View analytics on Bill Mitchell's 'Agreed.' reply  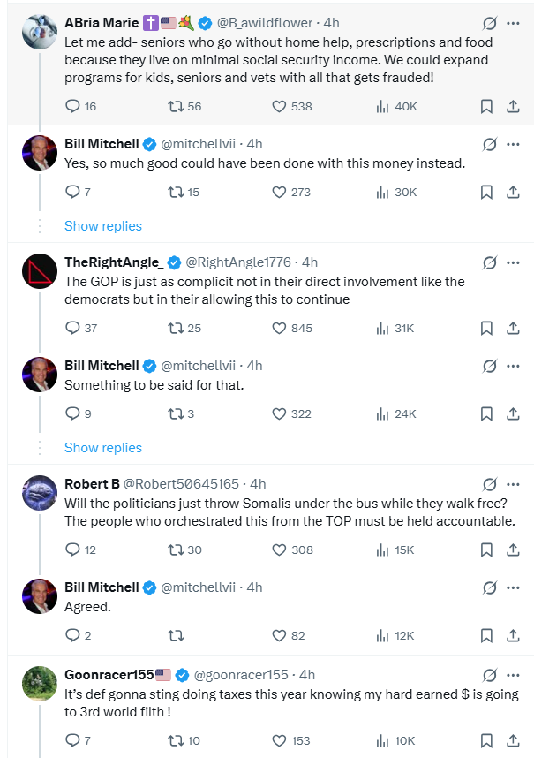click(383, 635)
